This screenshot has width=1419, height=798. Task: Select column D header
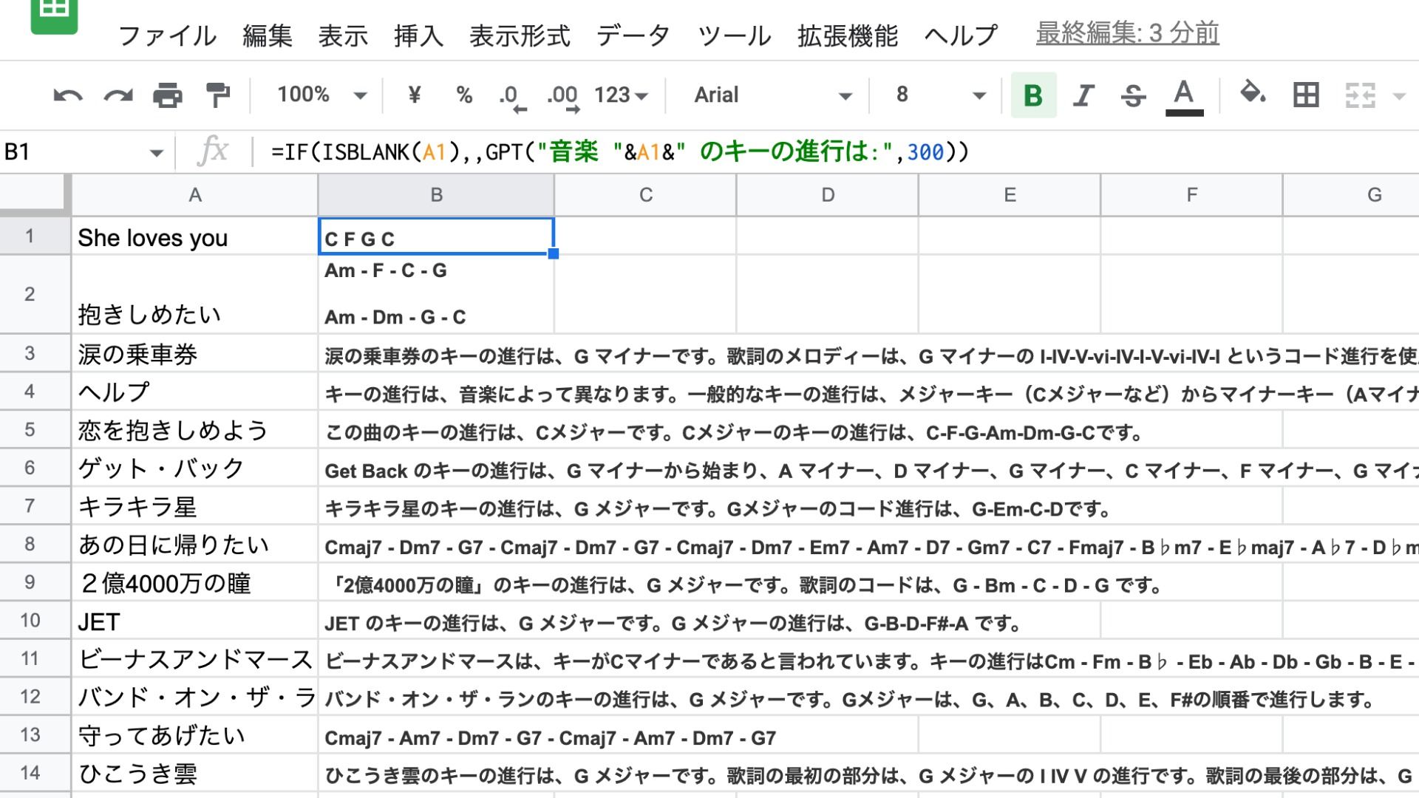828,195
